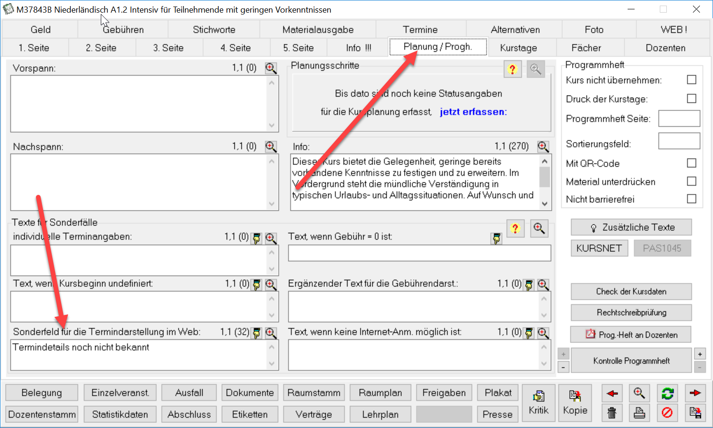This screenshot has height=428, width=713.
Task: Click minus stepper left of Kontrolle Programmheft
Action: (563, 367)
